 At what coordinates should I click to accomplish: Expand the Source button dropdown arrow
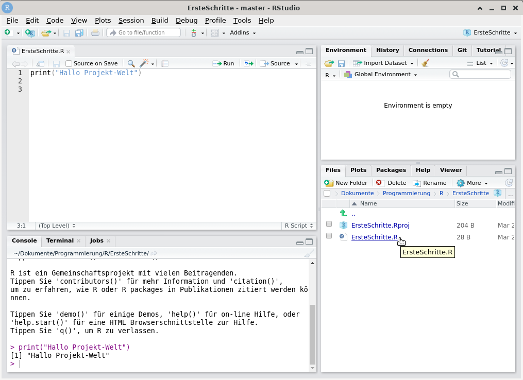pyautogui.click(x=296, y=64)
